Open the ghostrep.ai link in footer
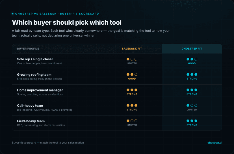The height and width of the screenshot is (154, 234). pyautogui.click(x=214, y=143)
